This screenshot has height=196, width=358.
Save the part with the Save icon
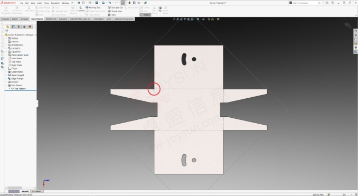(x=97, y=3)
